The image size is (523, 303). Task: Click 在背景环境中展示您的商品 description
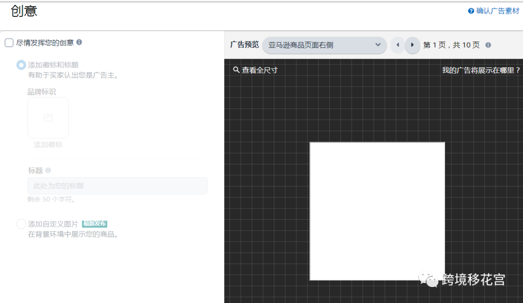(x=74, y=234)
